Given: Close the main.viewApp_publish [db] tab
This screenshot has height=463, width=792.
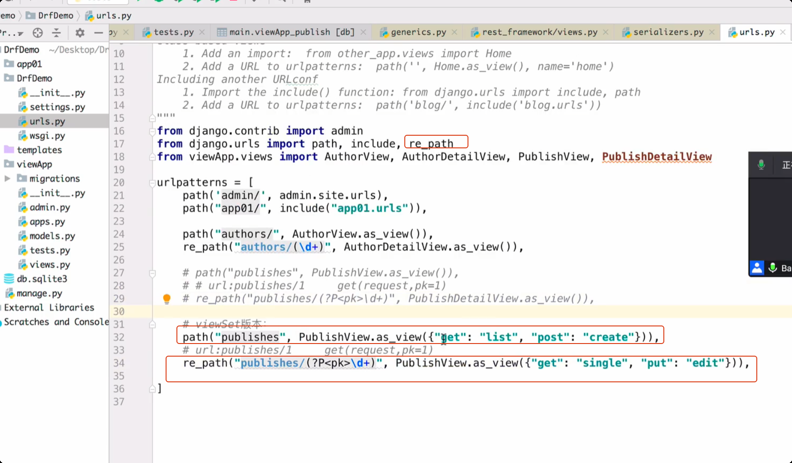Looking at the screenshot, I should (x=363, y=32).
